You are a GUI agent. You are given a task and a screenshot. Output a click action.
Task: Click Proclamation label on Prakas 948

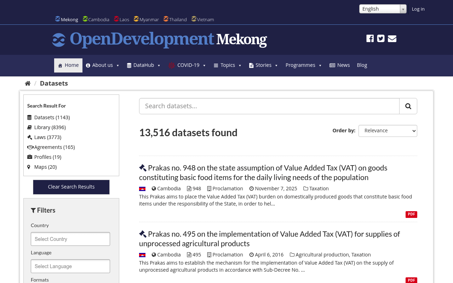tap(228, 189)
